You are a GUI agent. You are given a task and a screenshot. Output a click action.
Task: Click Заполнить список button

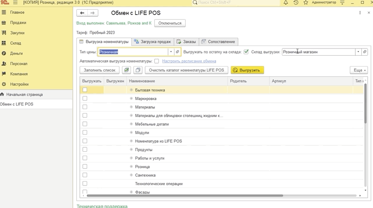pos(99,70)
